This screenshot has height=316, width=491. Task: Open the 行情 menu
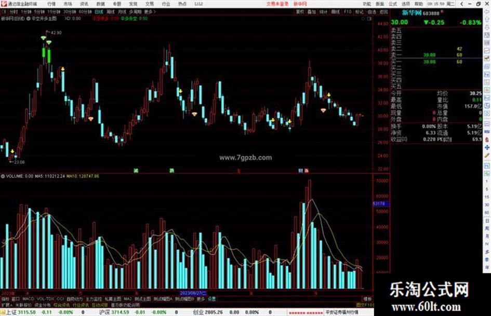(x=51, y=4)
